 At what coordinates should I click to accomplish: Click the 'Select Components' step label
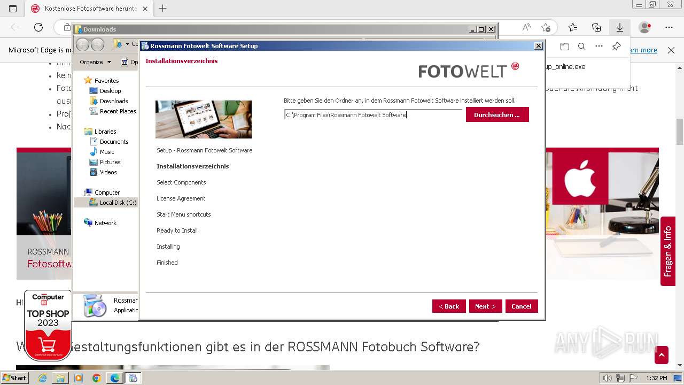[181, 182]
